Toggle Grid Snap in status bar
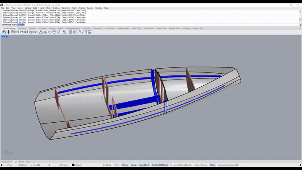Image resolution: width=302 pixels, height=170 pixels. click(107, 165)
